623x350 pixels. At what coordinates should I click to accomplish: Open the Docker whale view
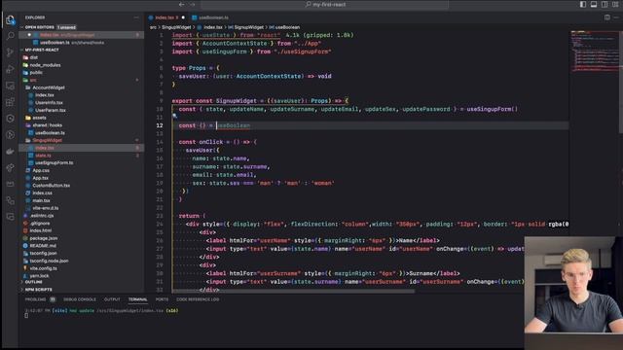(11, 152)
